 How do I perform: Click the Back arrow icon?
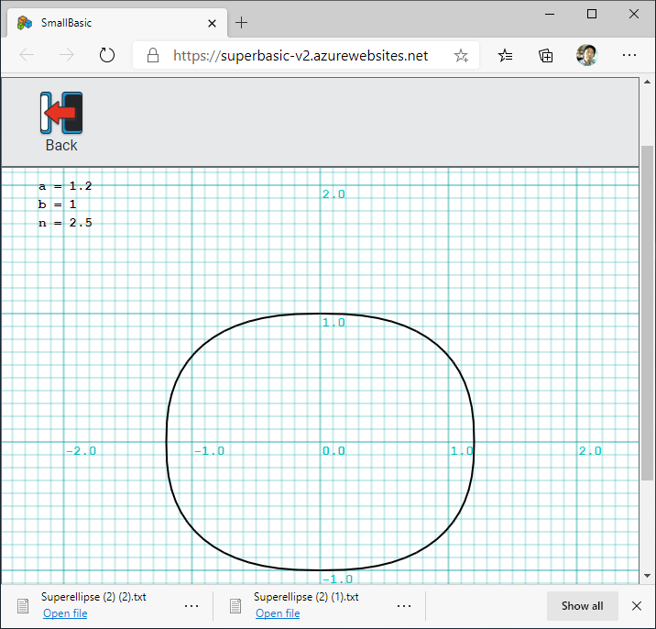(61, 113)
